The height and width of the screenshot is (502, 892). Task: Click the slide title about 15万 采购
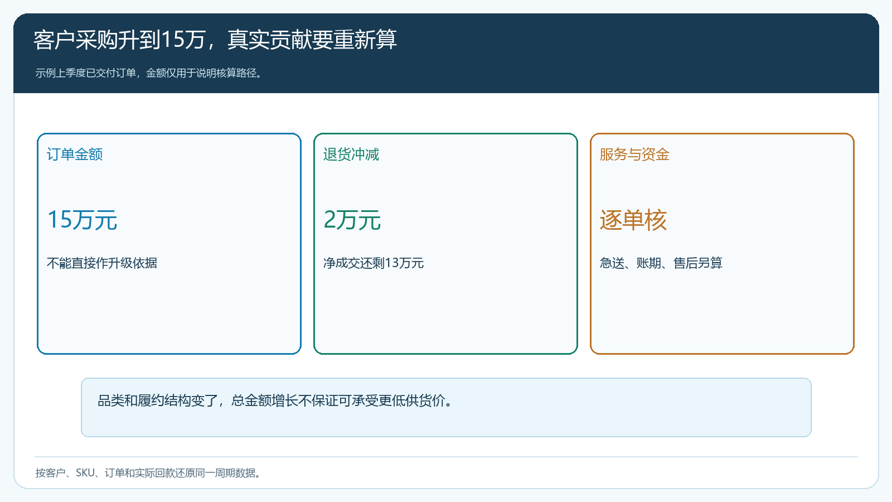click(x=215, y=40)
